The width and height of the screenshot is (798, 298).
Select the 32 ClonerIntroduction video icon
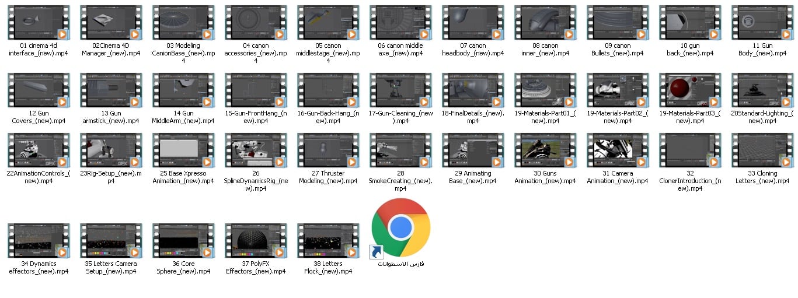(x=690, y=150)
